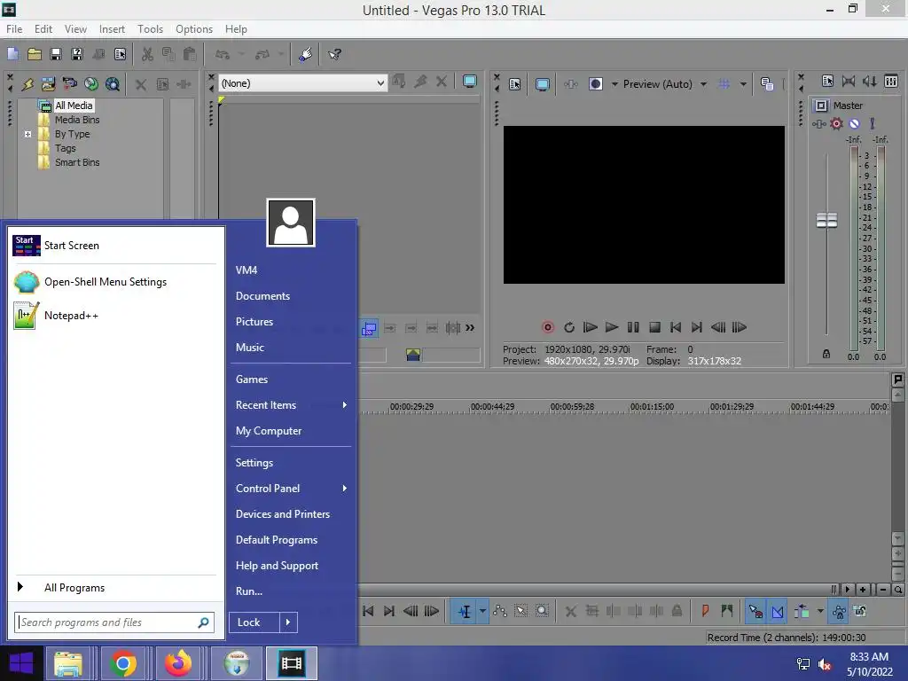
Task: Click the Cut scissors icon in toolbar
Action: tap(148, 54)
